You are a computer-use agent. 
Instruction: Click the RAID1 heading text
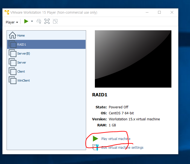(x=100, y=95)
